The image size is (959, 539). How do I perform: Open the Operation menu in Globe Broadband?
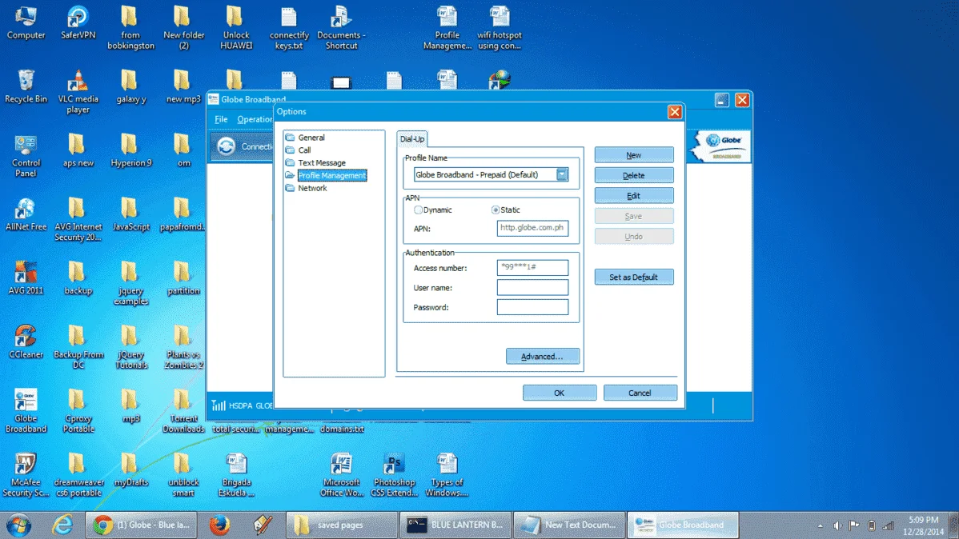[255, 119]
